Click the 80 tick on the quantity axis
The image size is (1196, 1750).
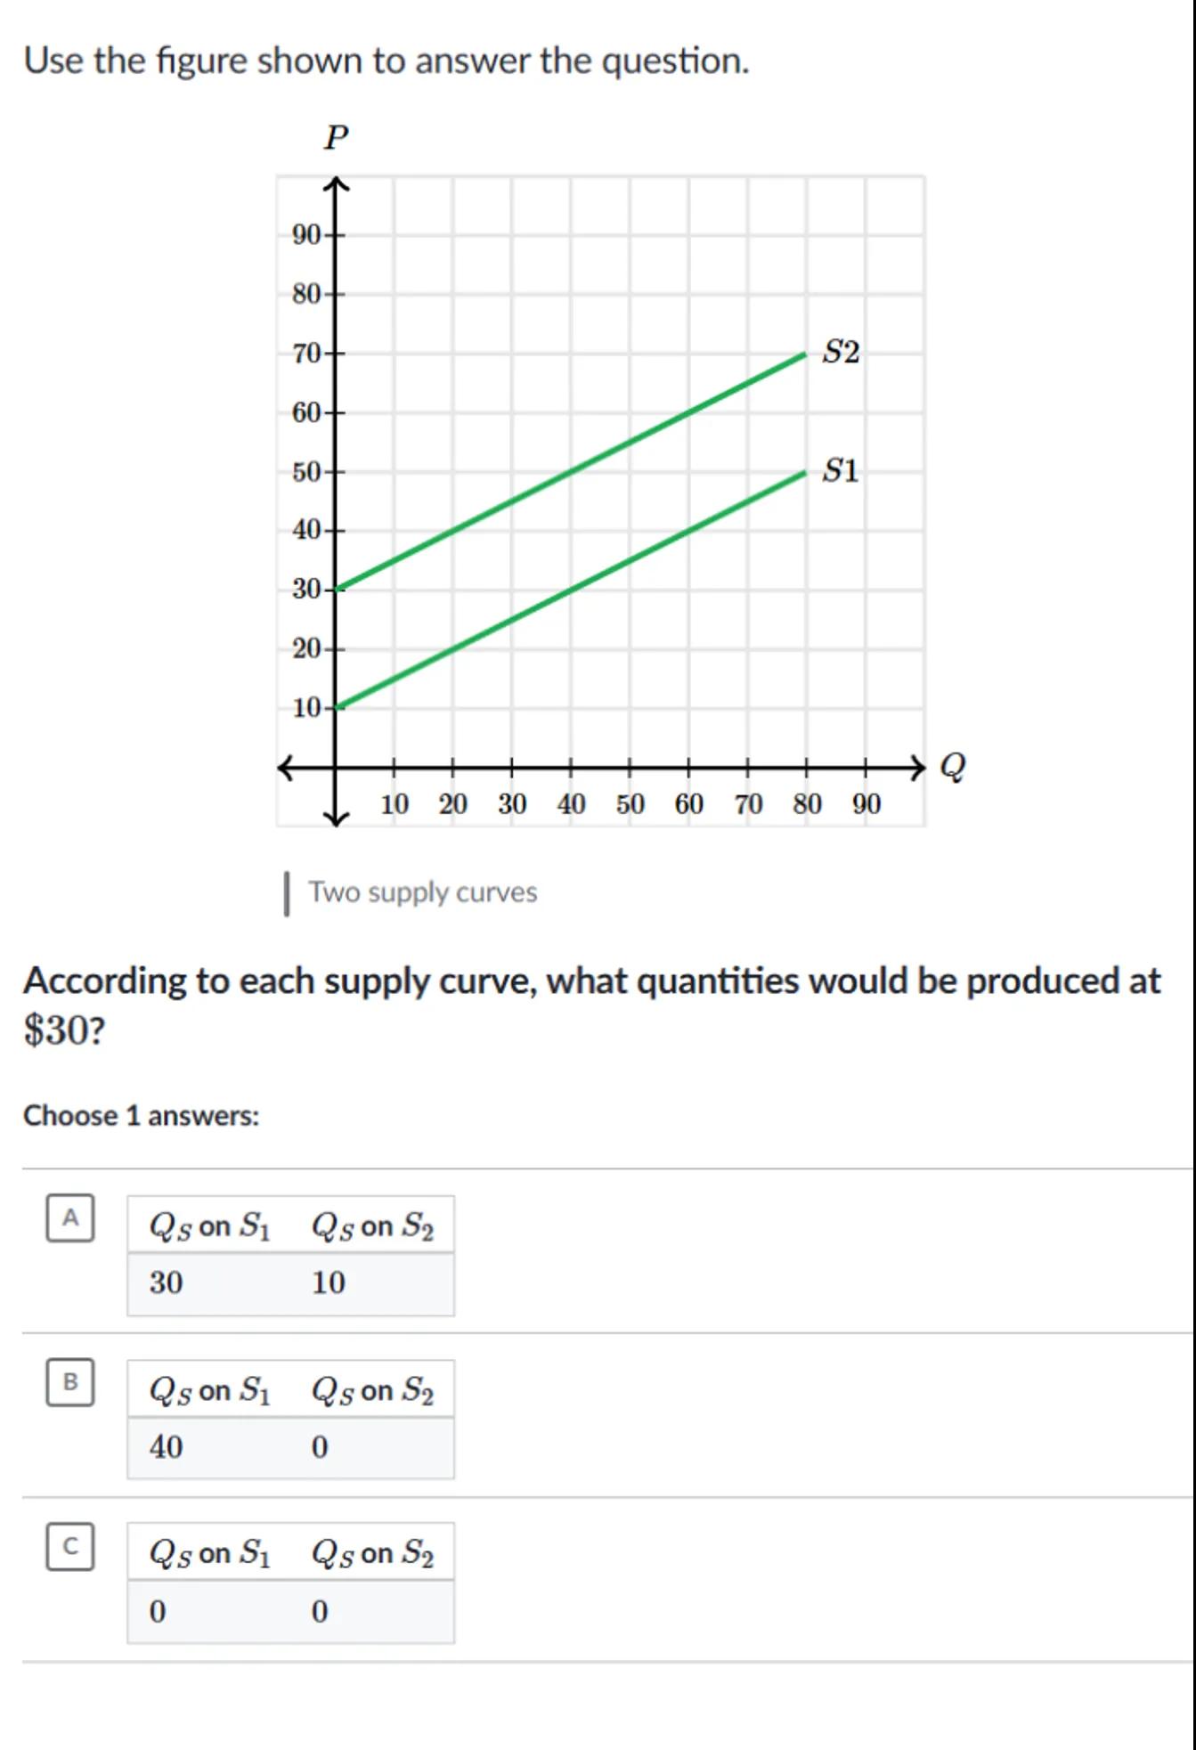pyautogui.click(x=807, y=804)
